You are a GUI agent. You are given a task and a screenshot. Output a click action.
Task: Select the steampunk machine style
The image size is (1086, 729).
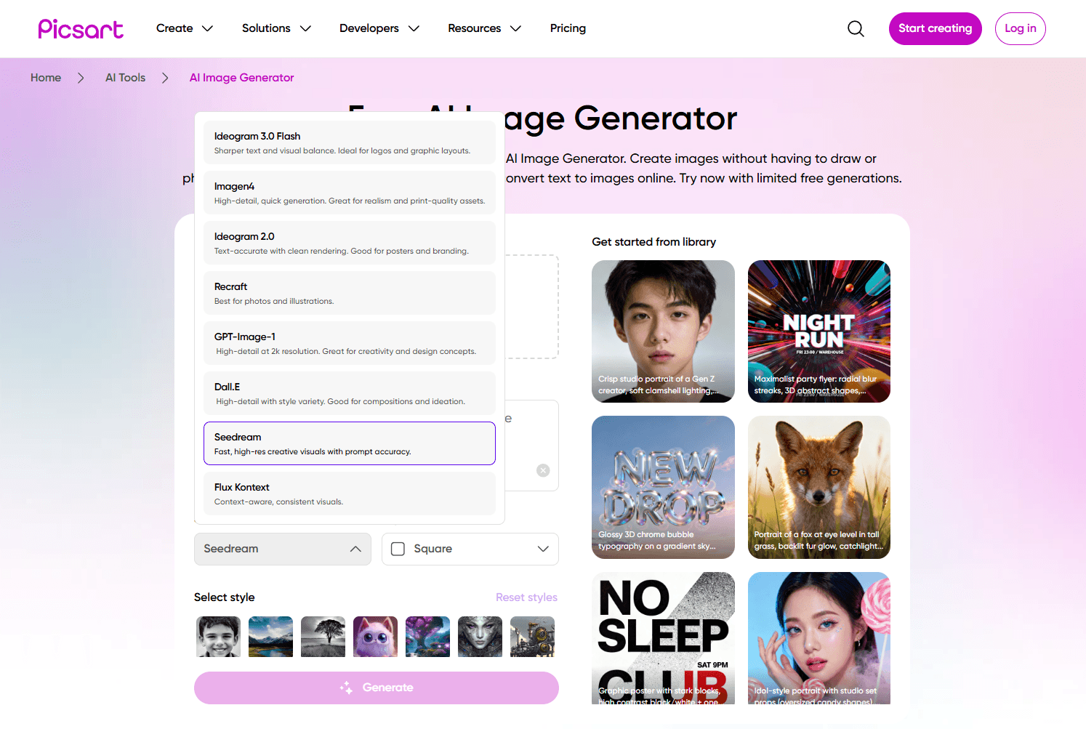click(533, 637)
